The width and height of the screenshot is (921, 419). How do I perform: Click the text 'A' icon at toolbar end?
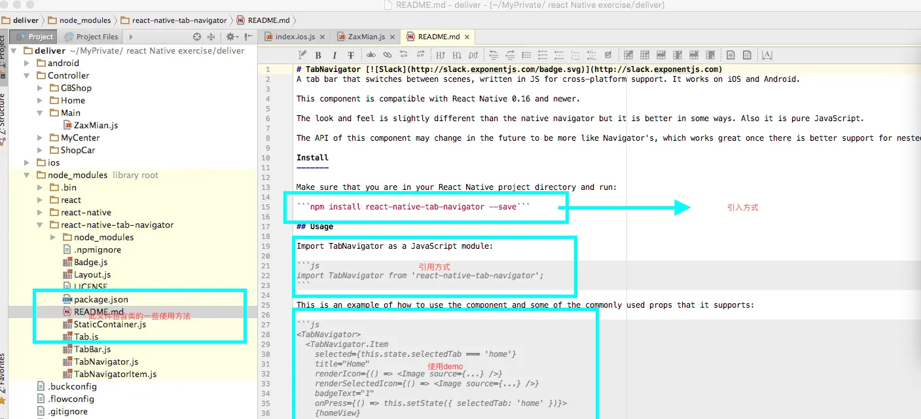coord(767,55)
